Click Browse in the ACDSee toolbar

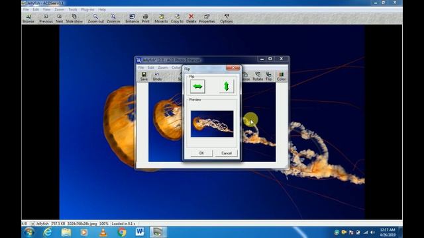(x=28, y=19)
